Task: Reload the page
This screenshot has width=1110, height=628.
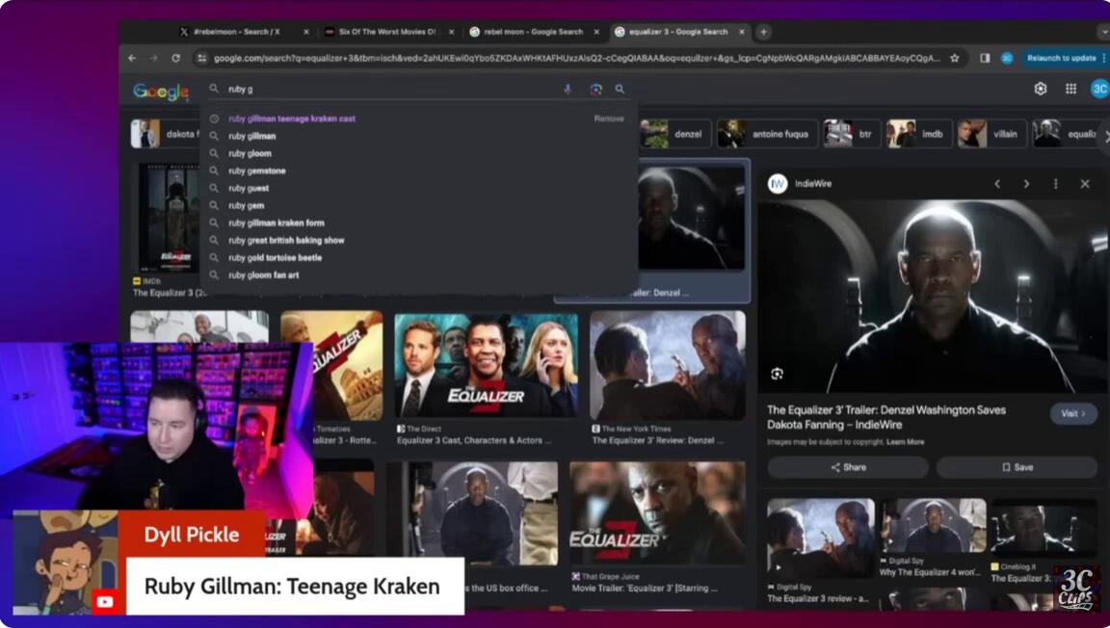Action: (175, 58)
